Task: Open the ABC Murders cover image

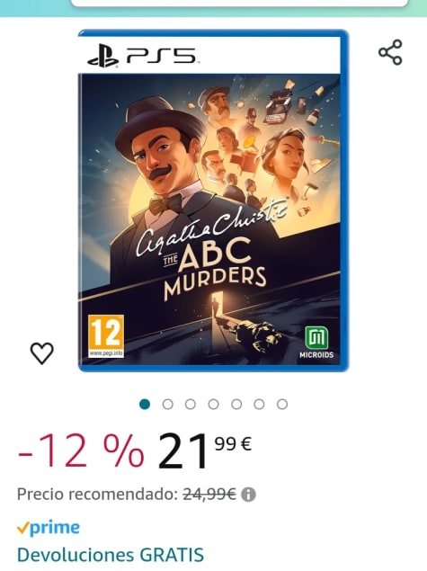Action: click(x=213, y=201)
